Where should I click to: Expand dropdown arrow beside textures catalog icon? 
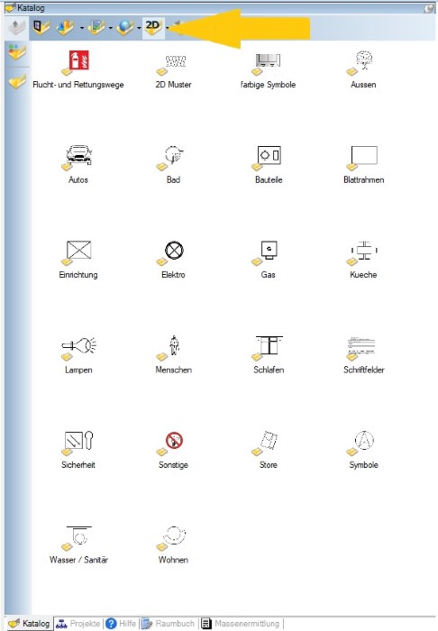(110, 28)
